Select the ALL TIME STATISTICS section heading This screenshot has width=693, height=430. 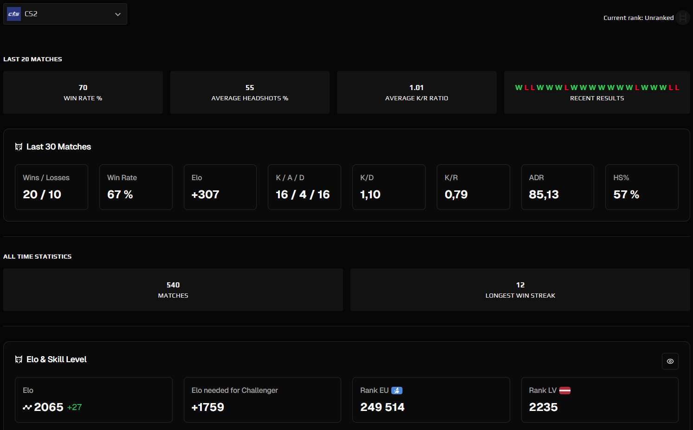(37, 256)
